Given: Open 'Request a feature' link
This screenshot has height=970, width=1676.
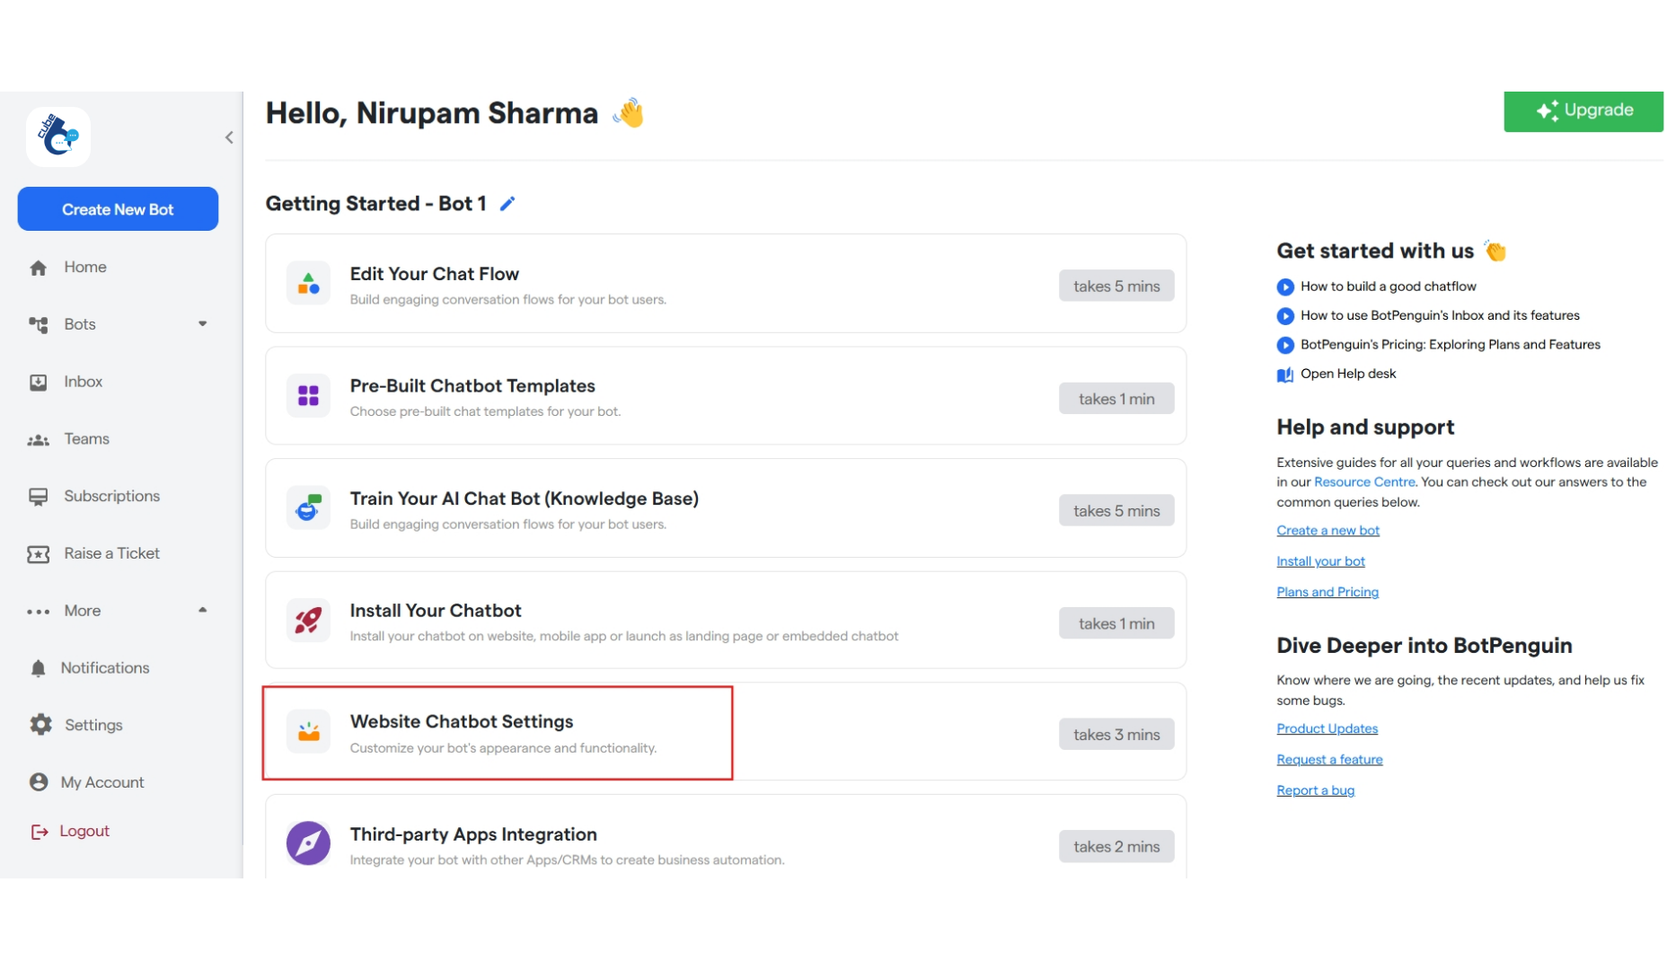Looking at the screenshot, I should [1329, 760].
